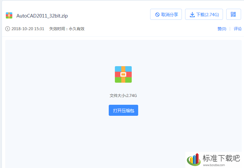Click the 失效时间：永久有效 expiry text
The width and height of the screenshot is (244, 168).
67,29
